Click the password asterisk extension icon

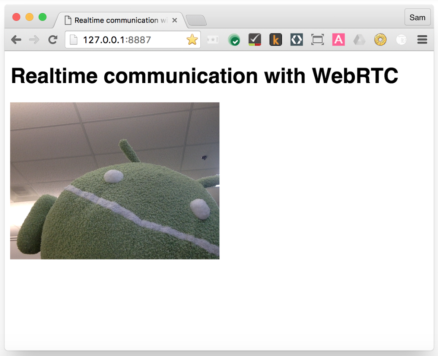click(x=213, y=39)
